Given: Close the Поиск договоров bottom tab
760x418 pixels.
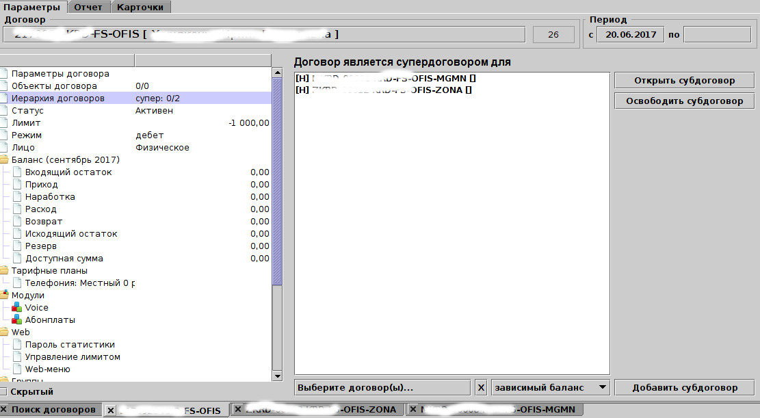Looking at the screenshot, I should [x=4, y=410].
